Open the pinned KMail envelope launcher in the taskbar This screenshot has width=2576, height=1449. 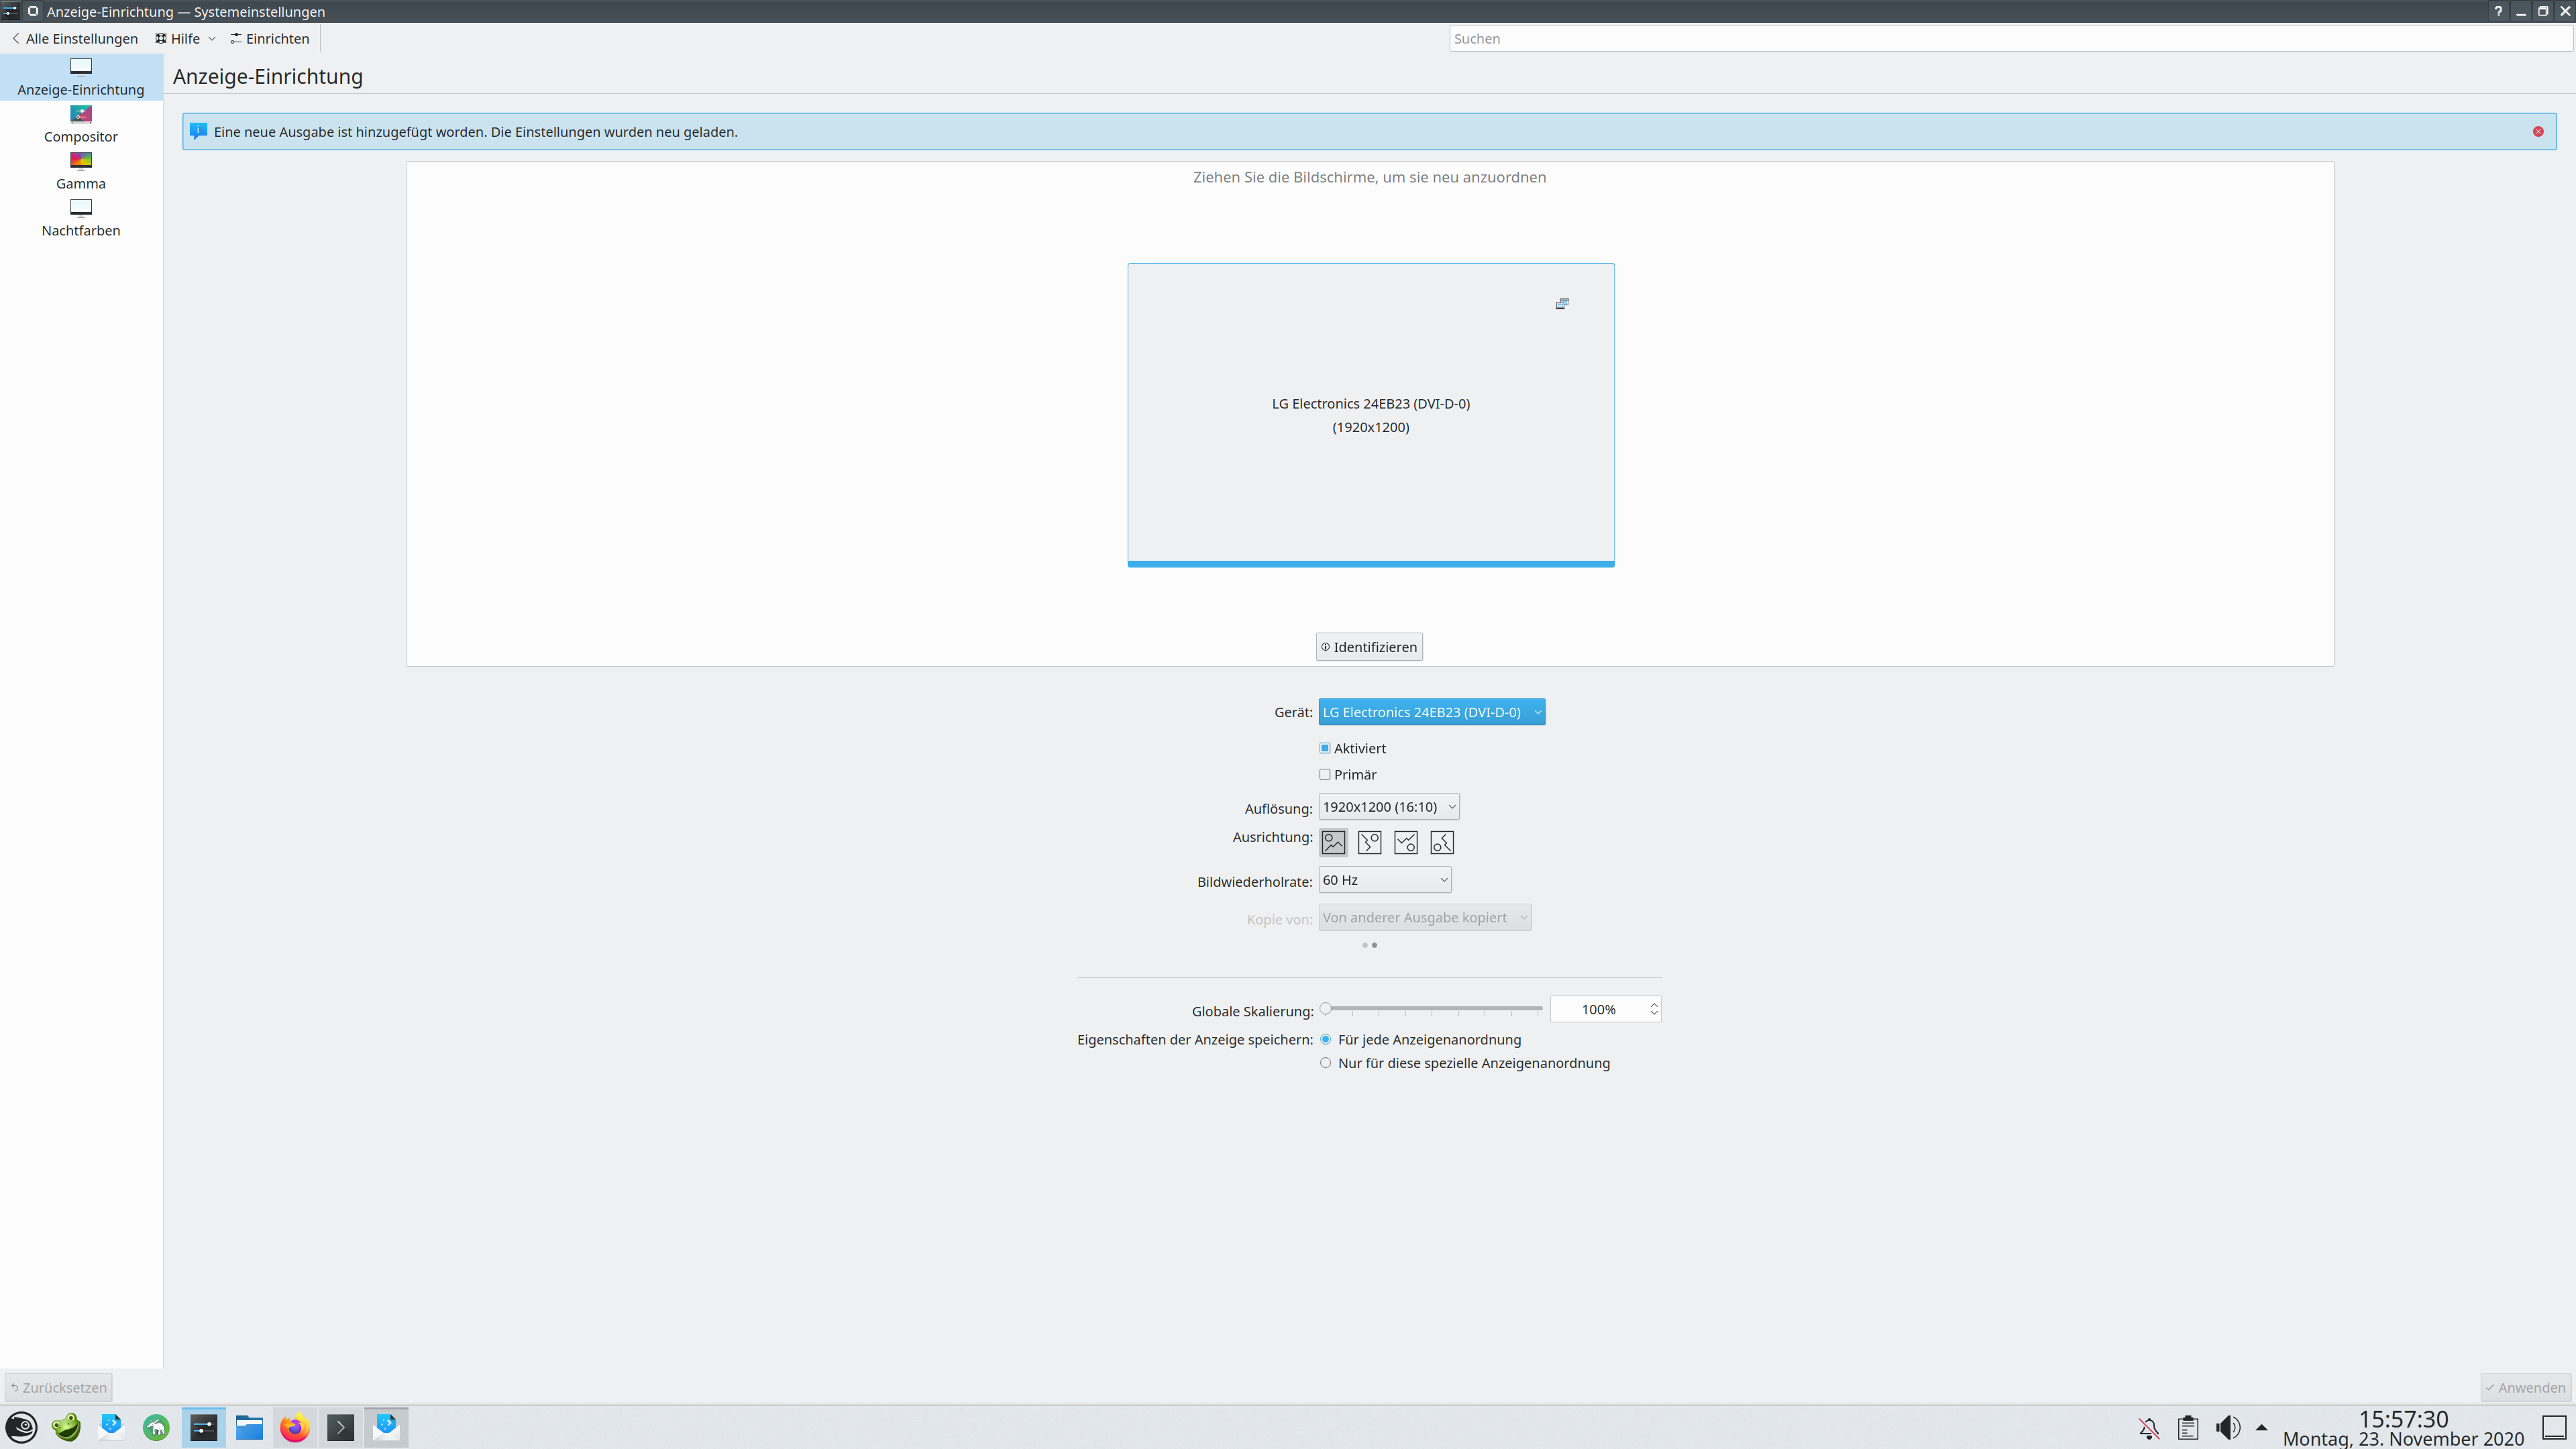111,1427
